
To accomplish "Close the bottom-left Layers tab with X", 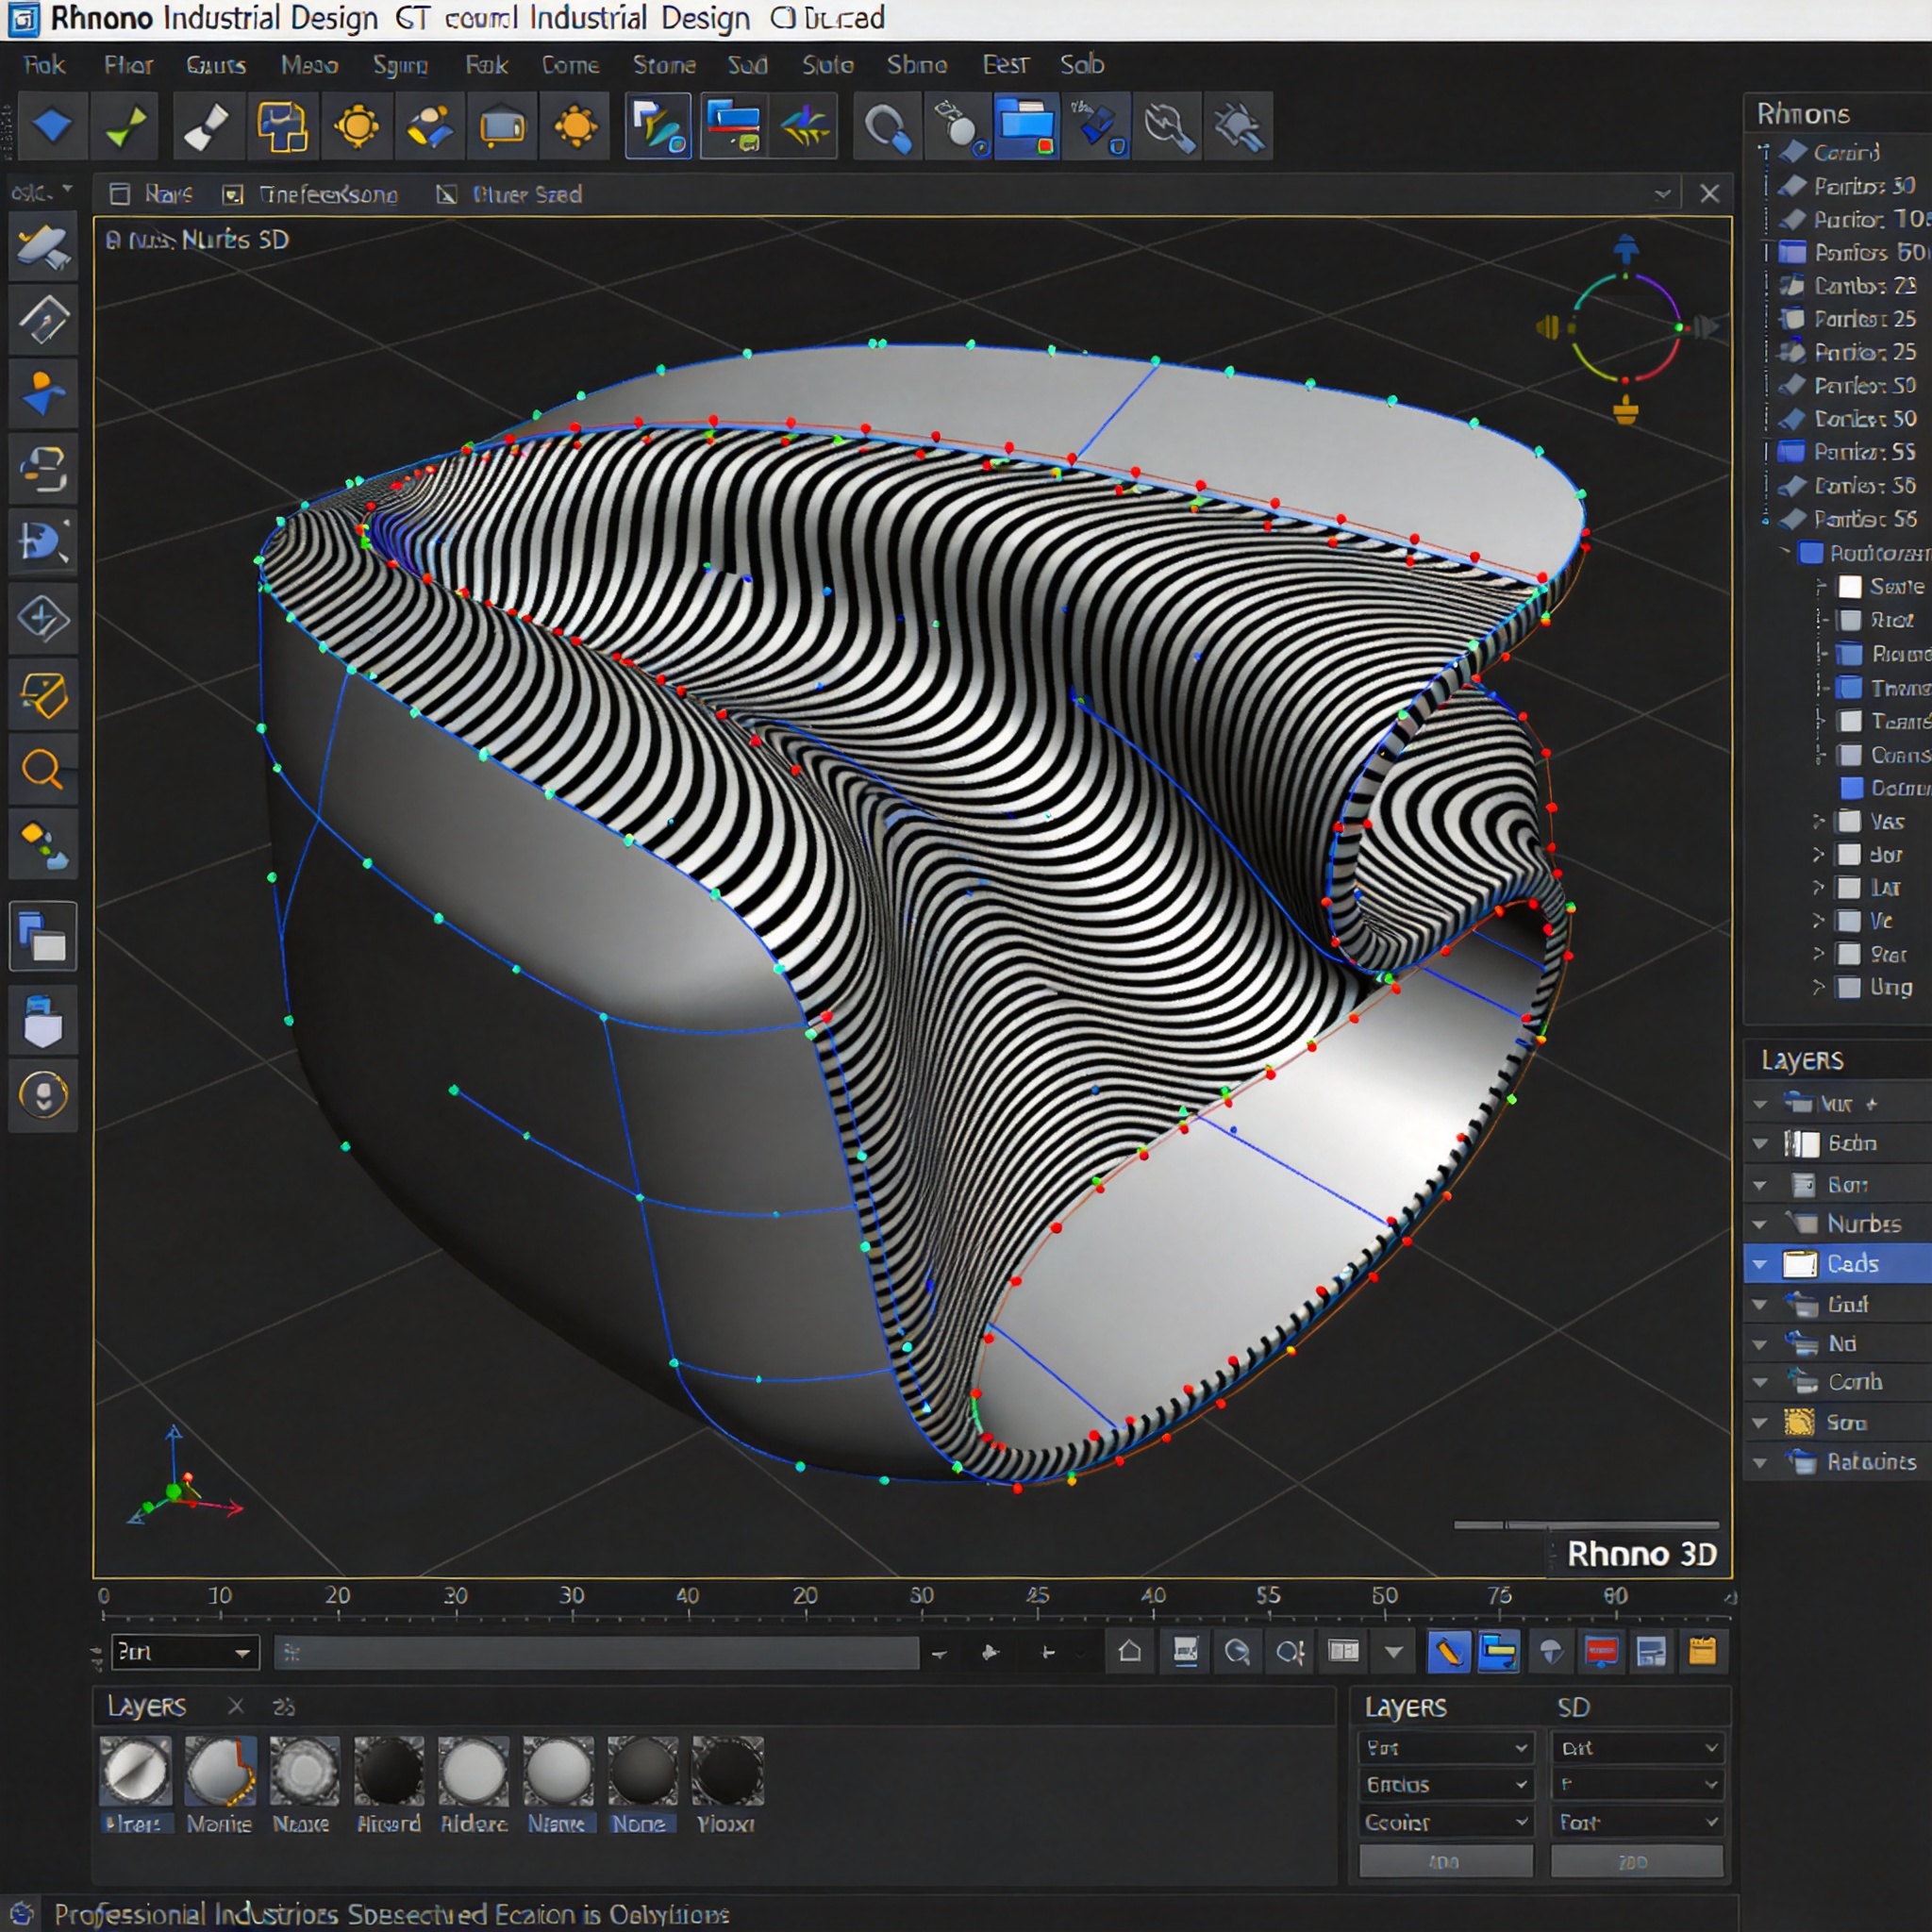I will click(236, 1706).
